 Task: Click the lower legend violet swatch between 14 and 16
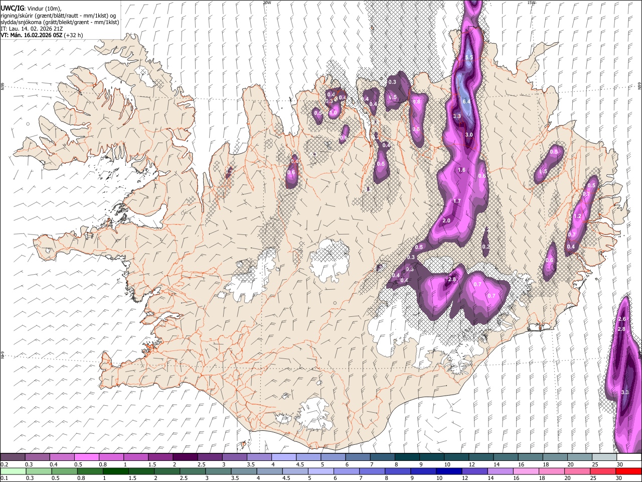500,471
